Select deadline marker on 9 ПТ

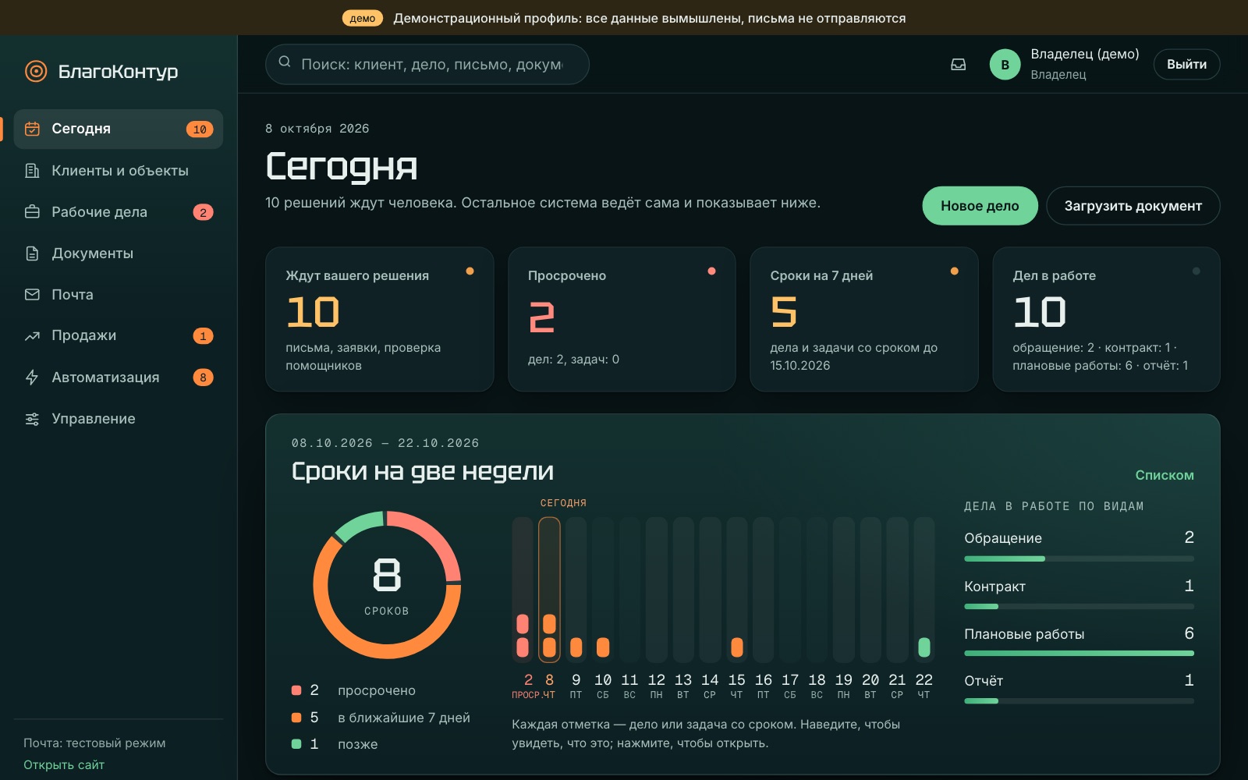coord(576,647)
